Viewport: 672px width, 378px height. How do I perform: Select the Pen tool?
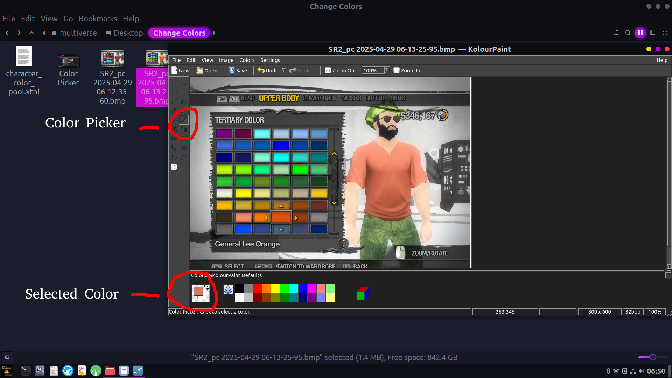184,101
